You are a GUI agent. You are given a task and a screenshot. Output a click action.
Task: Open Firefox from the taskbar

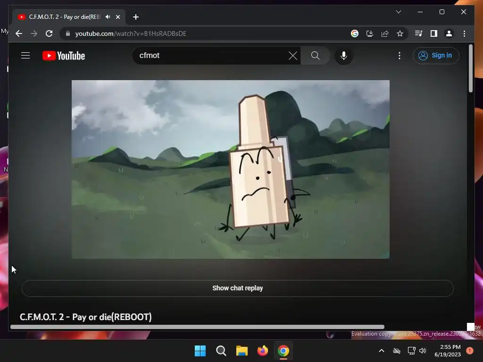pos(262,351)
